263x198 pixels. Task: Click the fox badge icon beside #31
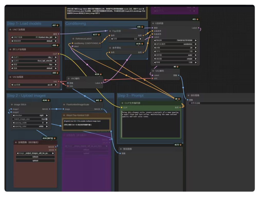pyautogui.click(x=198, y=19)
